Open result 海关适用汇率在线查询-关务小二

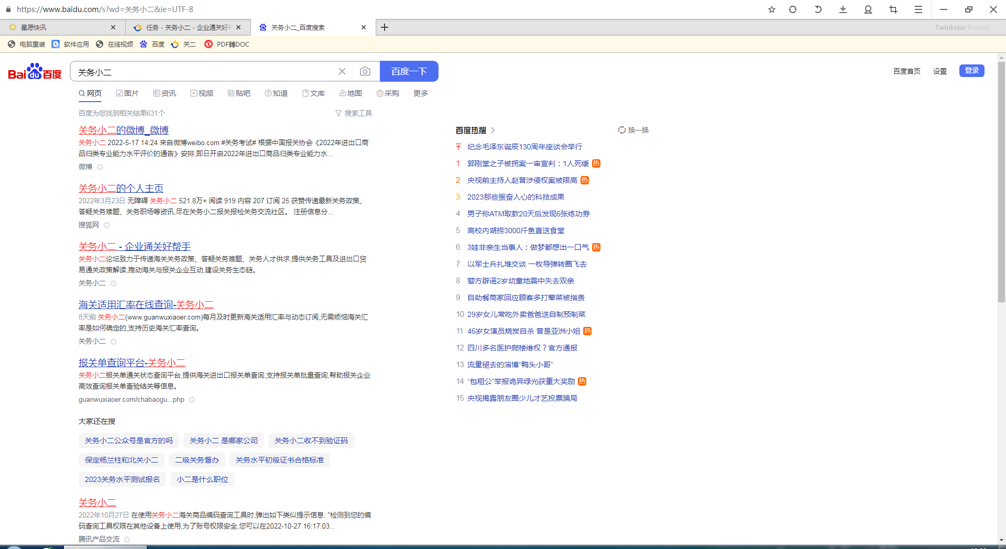coord(146,304)
